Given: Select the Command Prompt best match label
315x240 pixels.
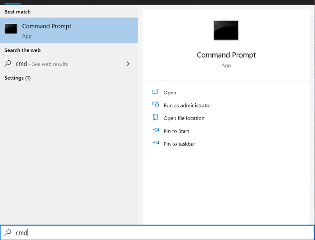Looking at the screenshot, I should [x=47, y=27].
